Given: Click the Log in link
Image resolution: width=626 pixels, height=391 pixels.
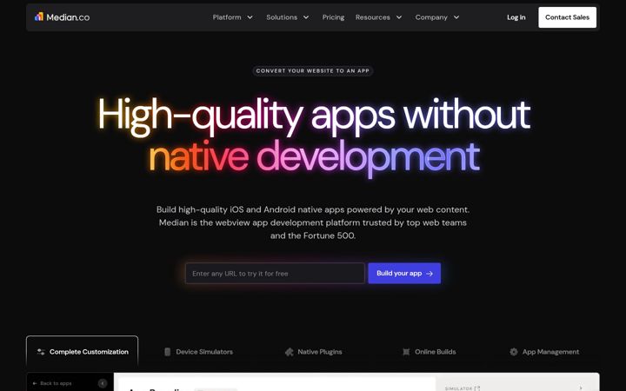Looking at the screenshot, I should click(516, 17).
